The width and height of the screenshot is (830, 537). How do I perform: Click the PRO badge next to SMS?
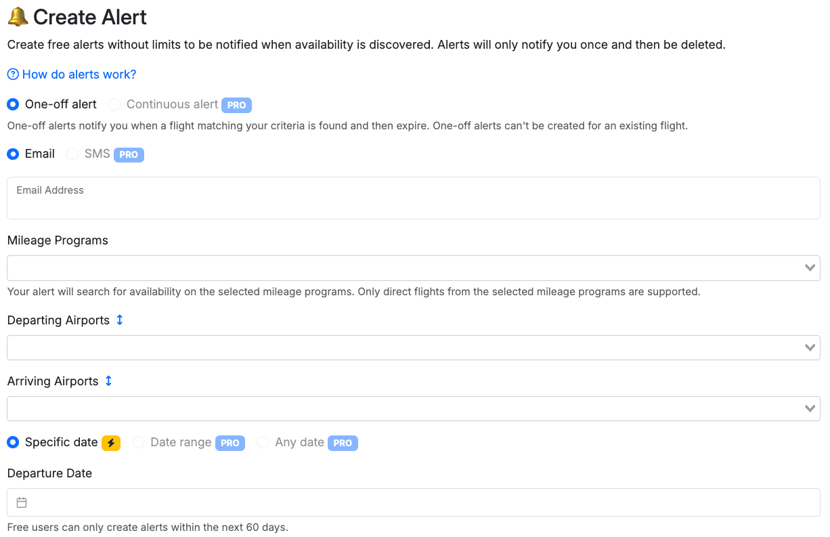[129, 155]
